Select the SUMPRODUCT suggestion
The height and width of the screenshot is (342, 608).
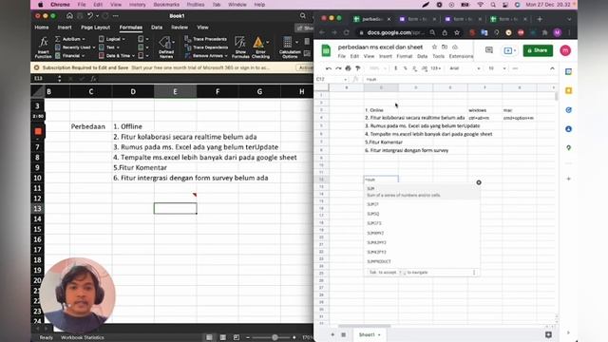tap(379, 262)
